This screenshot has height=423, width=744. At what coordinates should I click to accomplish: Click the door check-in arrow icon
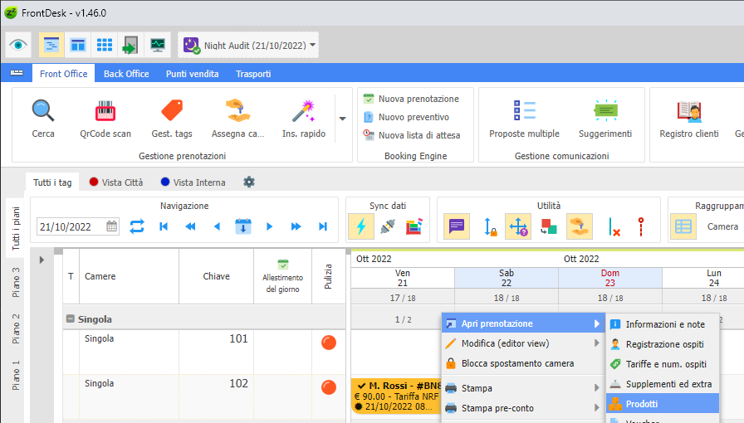click(130, 45)
